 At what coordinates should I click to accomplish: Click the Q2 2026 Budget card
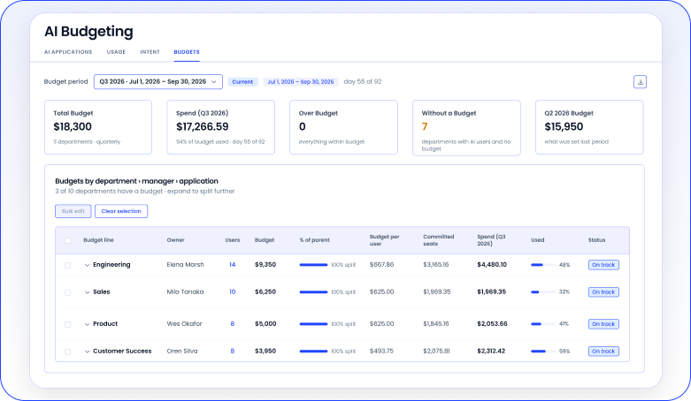(x=589, y=127)
